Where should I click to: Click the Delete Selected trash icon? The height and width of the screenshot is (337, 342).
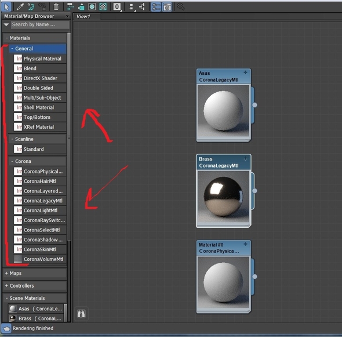tap(56, 7)
